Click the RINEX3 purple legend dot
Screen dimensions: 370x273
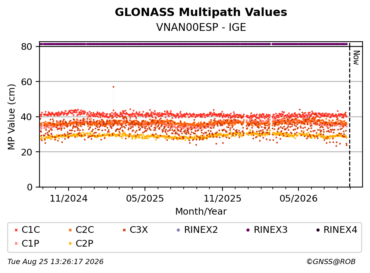click(248, 230)
